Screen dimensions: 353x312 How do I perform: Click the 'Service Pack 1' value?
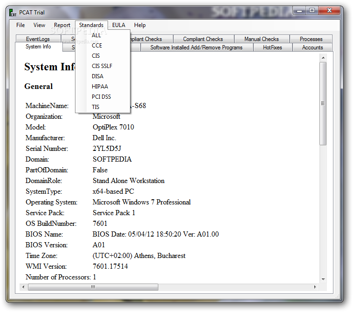click(x=114, y=213)
